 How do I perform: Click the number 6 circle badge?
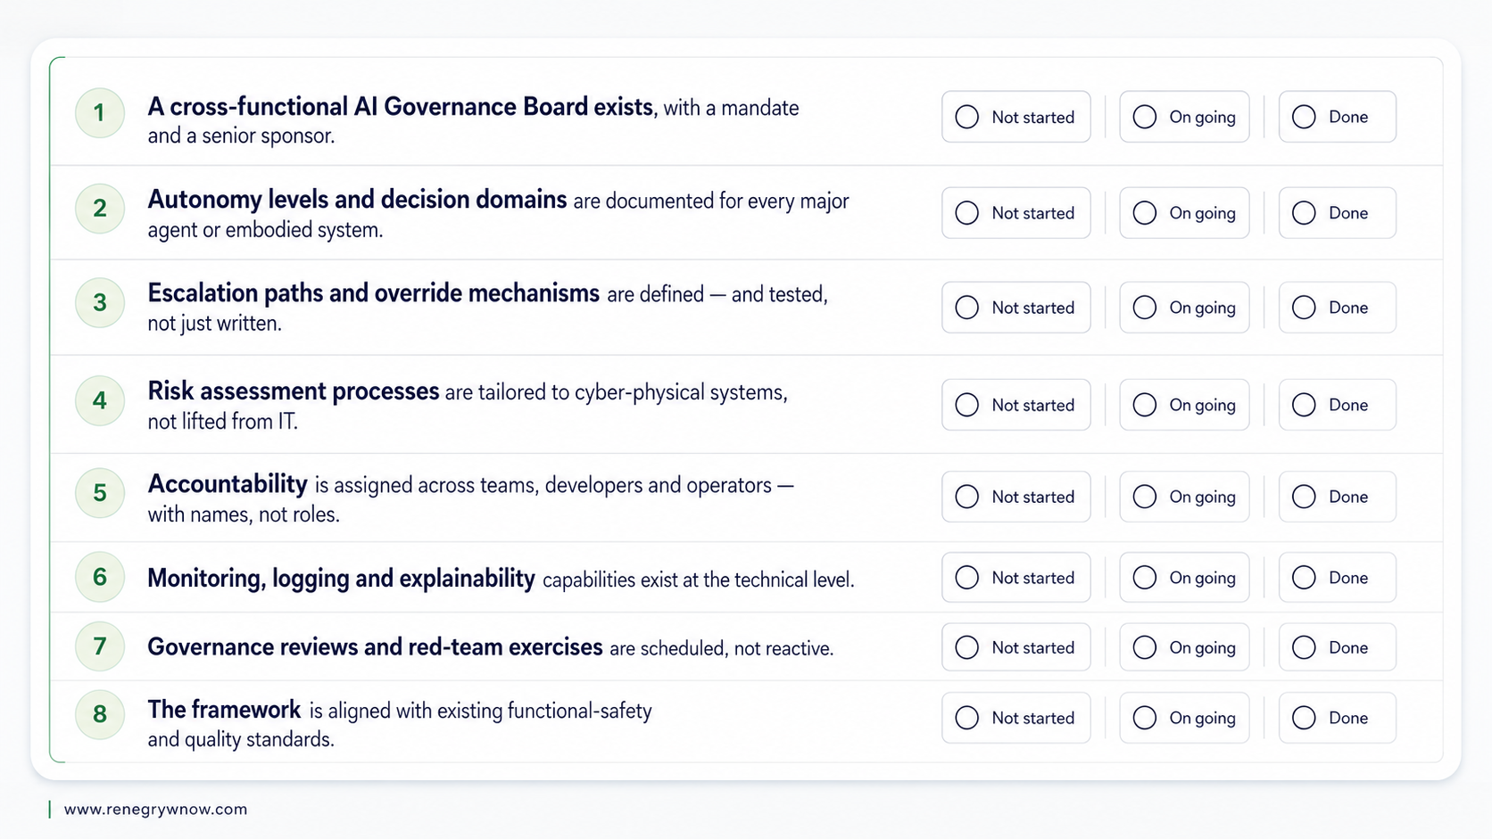pyautogui.click(x=100, y=577)
